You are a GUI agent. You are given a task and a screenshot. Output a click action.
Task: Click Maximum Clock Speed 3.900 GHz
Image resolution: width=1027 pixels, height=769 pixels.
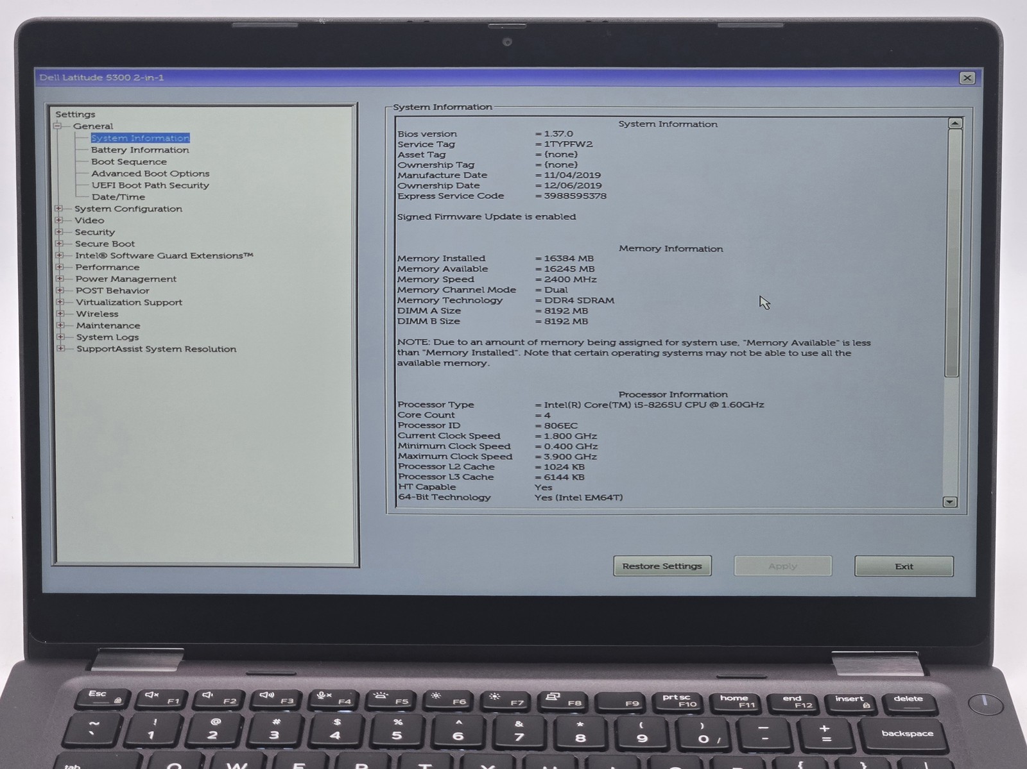click(x=570, y=457)
